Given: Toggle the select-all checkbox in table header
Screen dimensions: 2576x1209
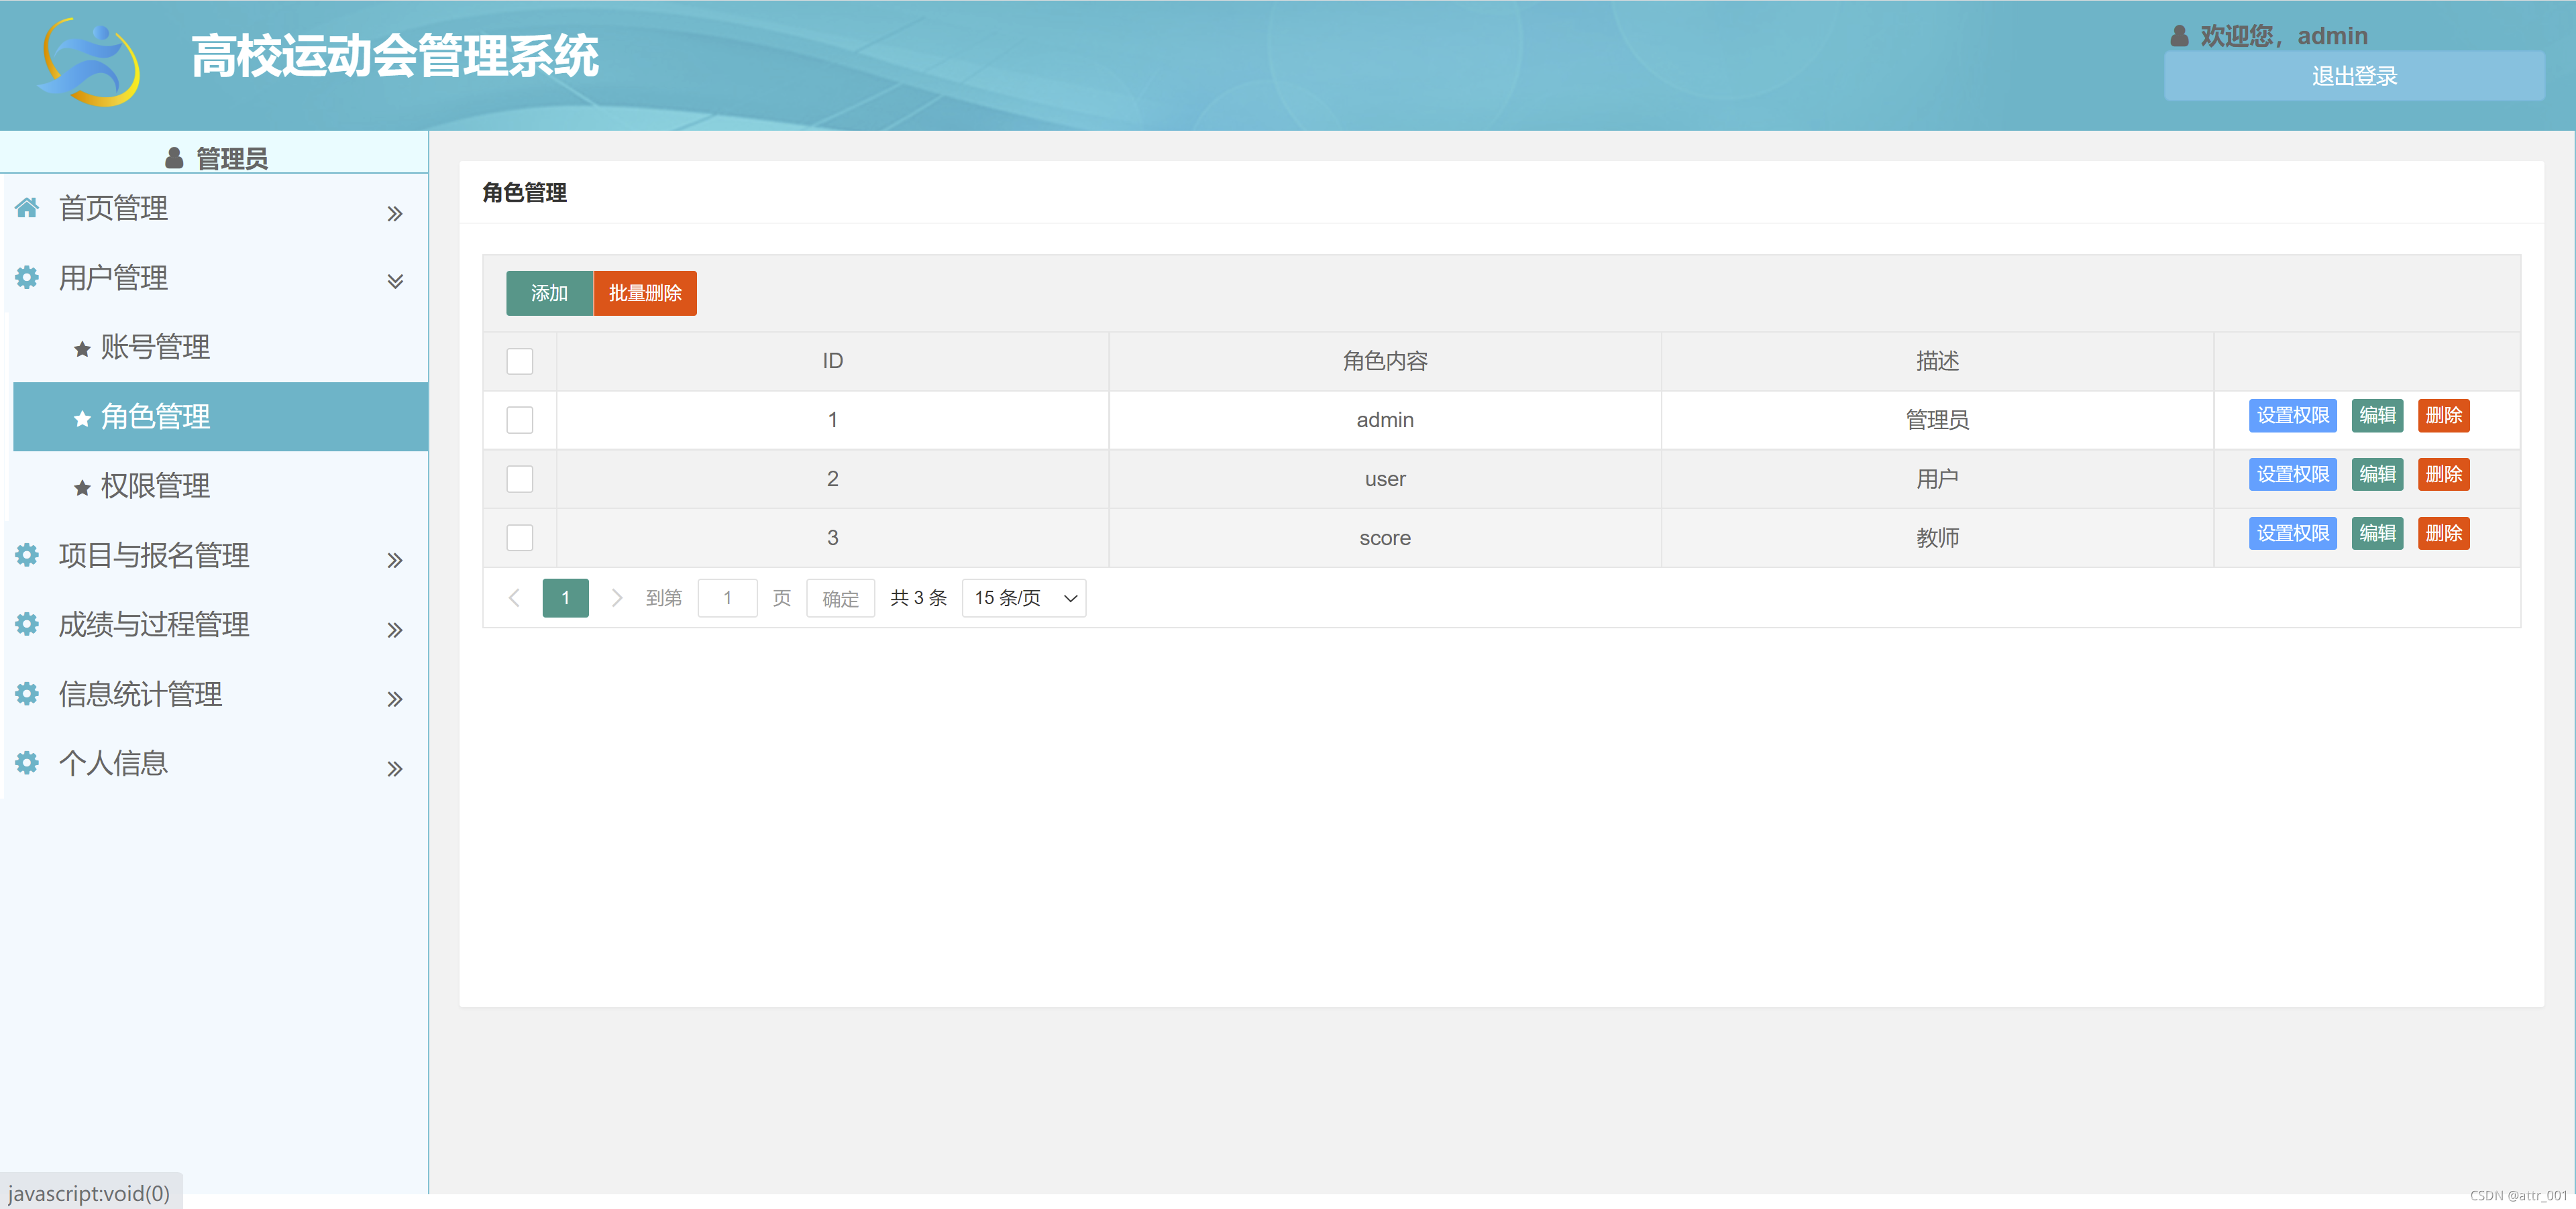Looking at the screenshot, I should [x=520, y=361].
